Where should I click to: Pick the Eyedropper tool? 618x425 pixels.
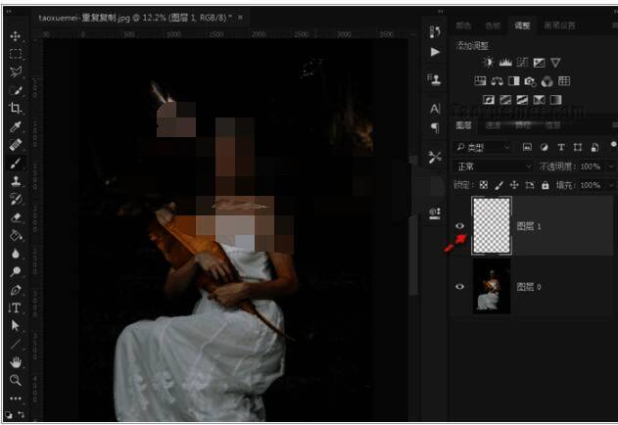click(16, 126)
